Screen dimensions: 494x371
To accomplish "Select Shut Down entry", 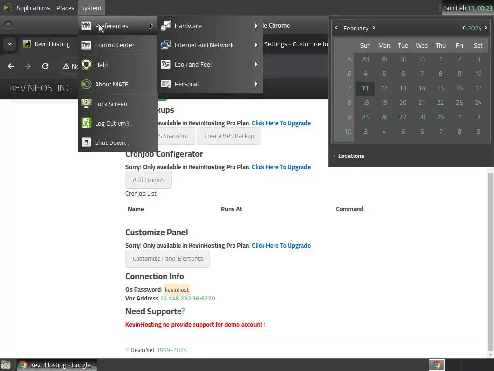I will click(118, 143).
